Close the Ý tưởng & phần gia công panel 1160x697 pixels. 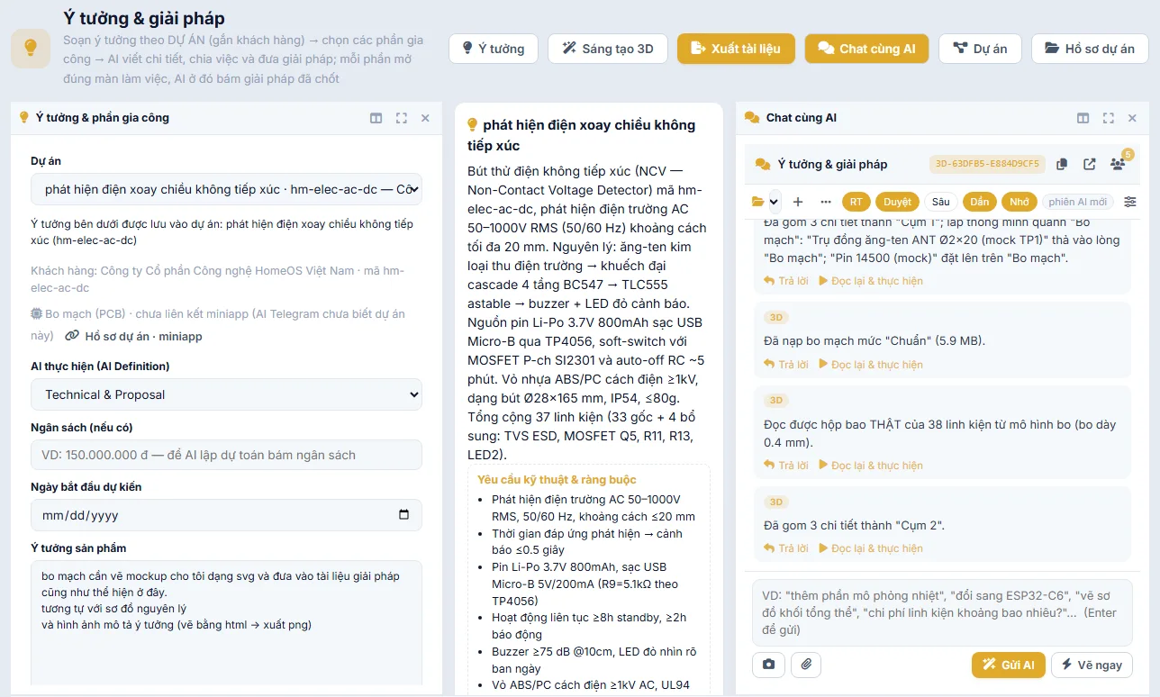coord(426,118)
